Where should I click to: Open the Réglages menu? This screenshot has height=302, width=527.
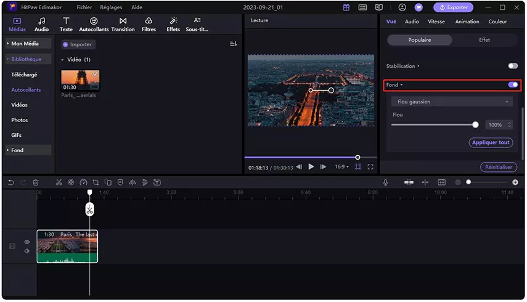click(x=111, y=7)
